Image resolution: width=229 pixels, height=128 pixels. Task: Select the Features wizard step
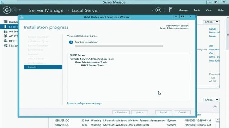33,54
